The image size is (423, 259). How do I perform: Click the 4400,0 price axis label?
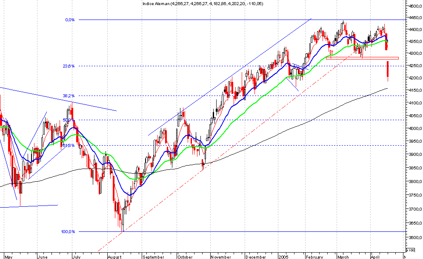point(415,30)
